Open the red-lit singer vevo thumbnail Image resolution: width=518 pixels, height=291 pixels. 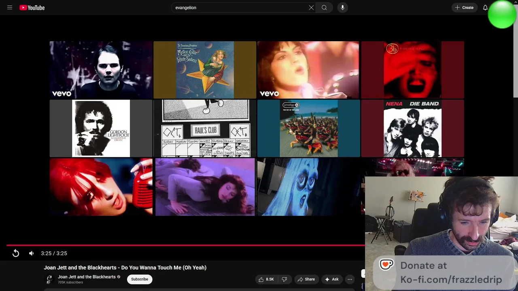[x=308, y=70]
